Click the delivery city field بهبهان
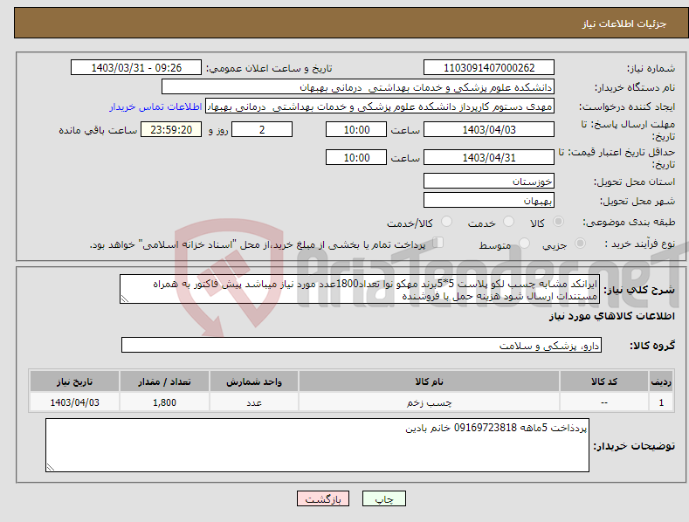The width and height of the screenshot is (689, 522). tap(489, 201)
